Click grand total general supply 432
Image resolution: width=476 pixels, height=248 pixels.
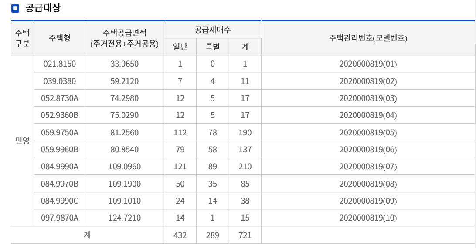tap(180, 235)
